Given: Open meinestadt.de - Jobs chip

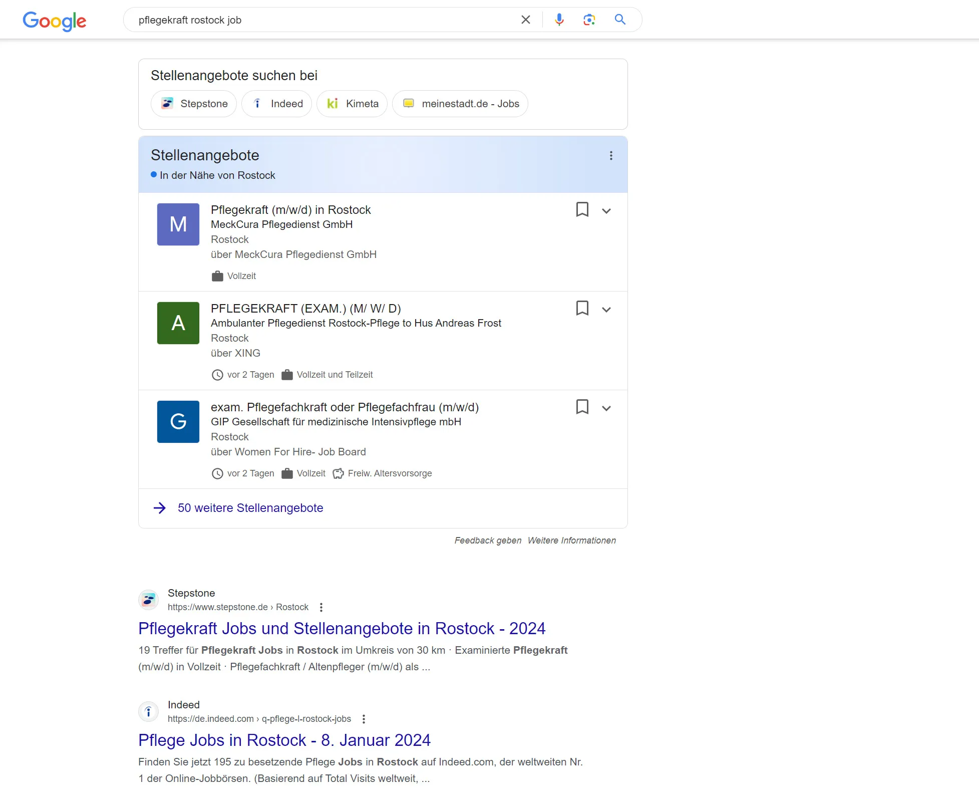Looking at the screenshot, I should (460, 104).
